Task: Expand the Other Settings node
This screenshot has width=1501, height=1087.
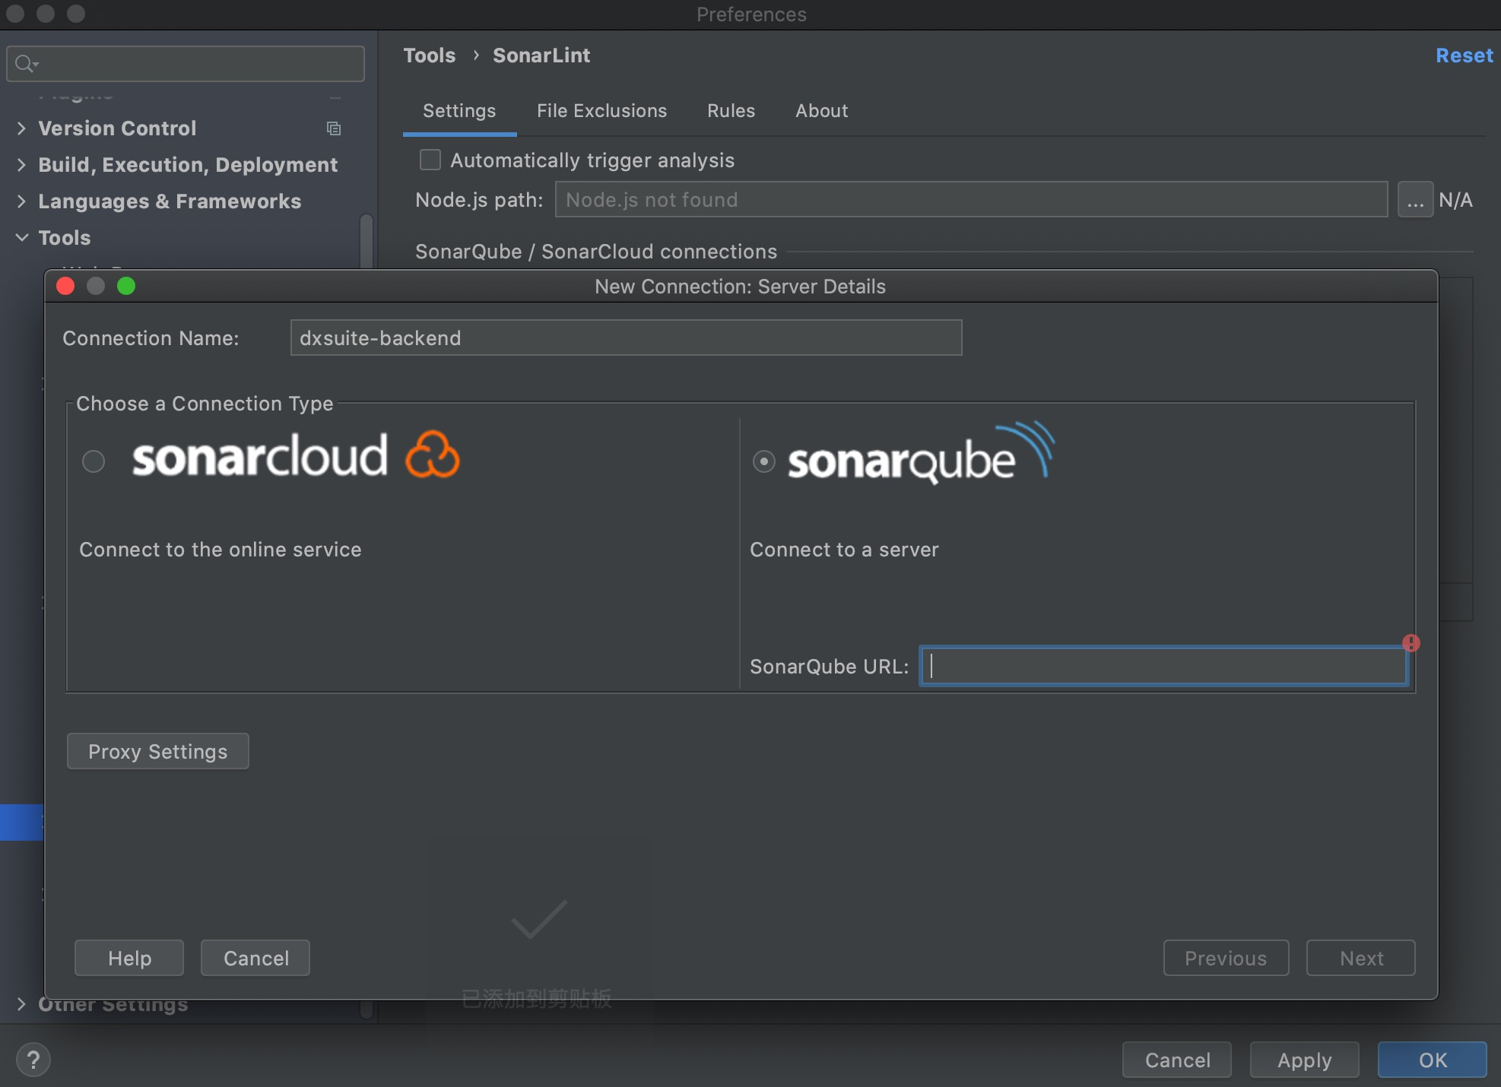Action: (x=21, y=1004)
